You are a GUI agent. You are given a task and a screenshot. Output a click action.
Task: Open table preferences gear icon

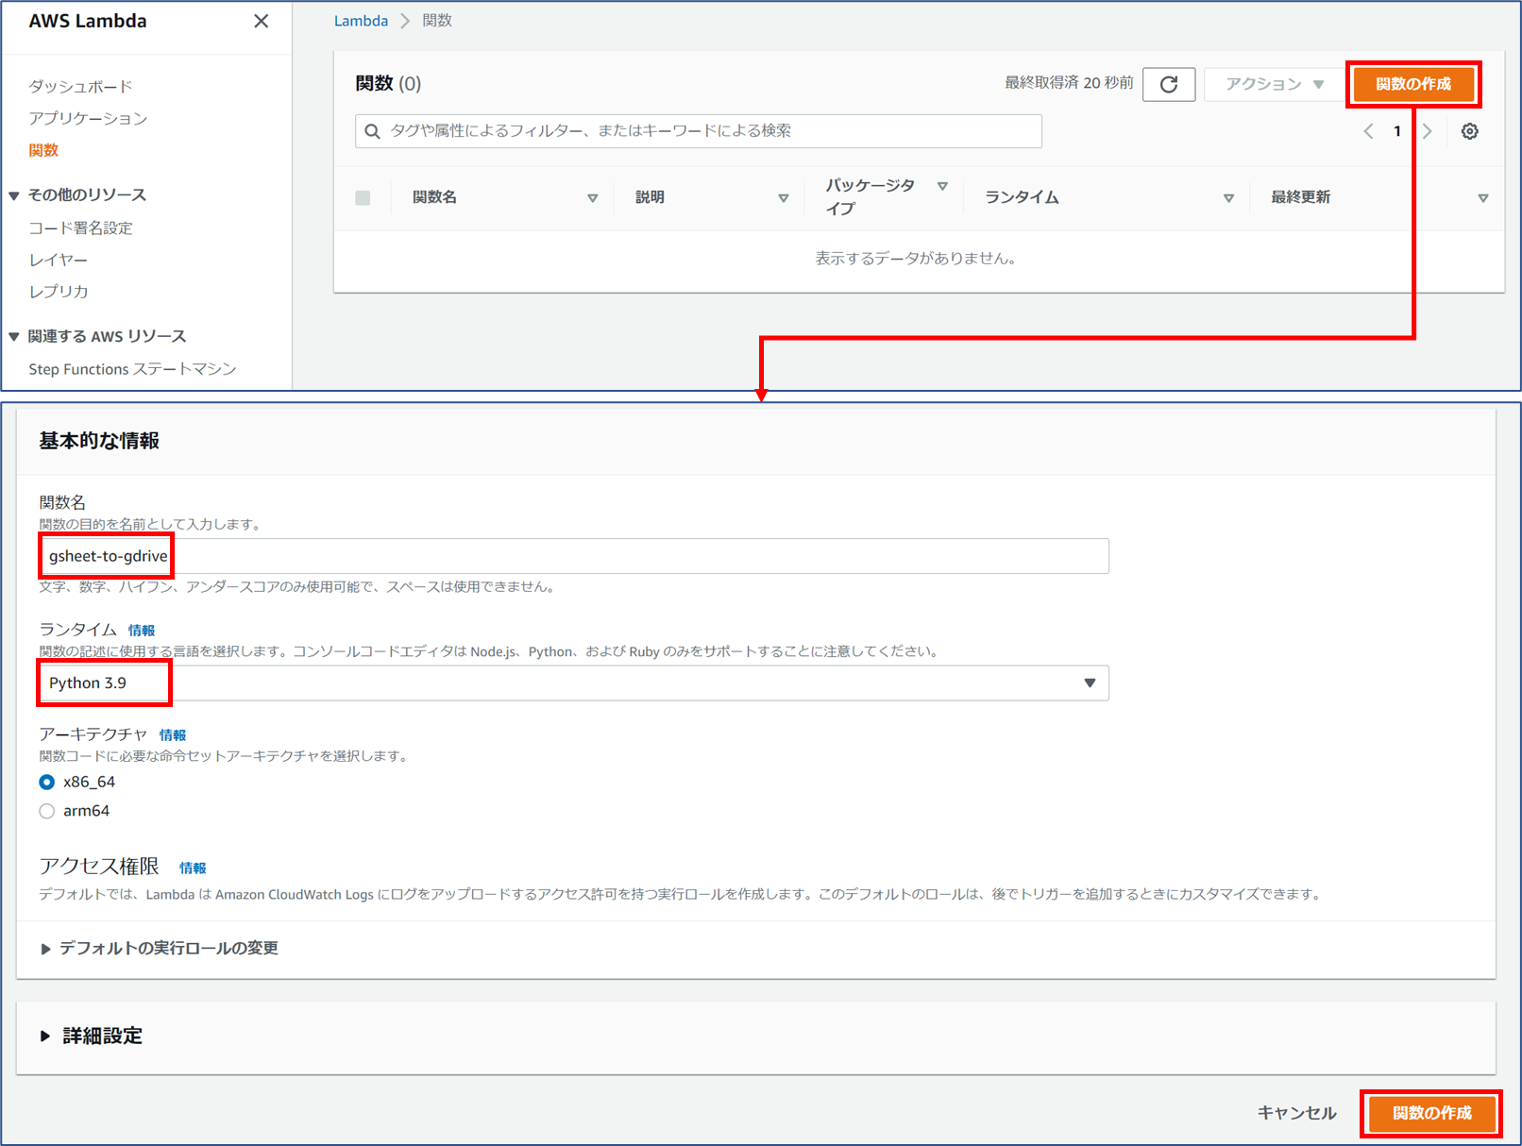(x=1470, y=131)
